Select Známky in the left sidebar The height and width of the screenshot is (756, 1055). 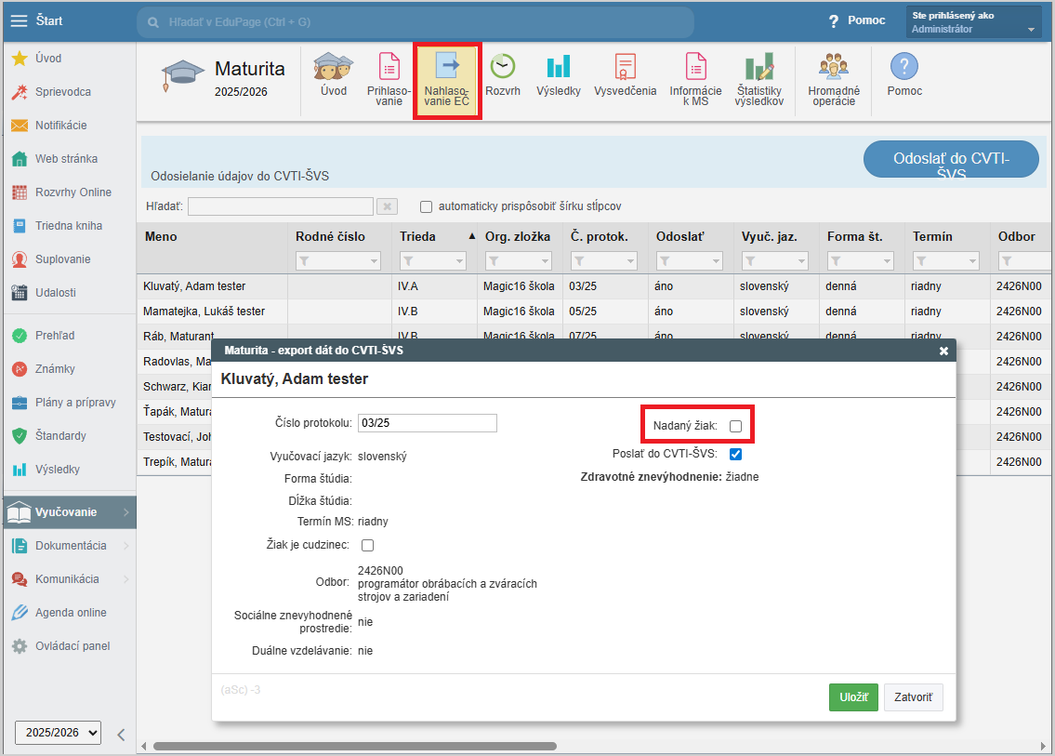coord(54,369)
